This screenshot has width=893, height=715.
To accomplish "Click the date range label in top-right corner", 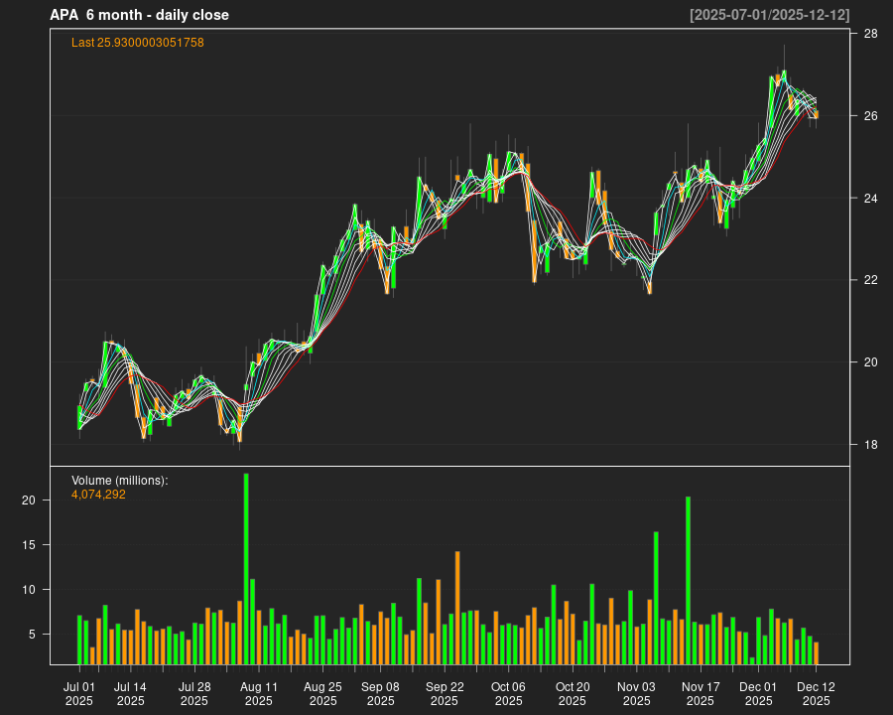I will pos(769,15).
